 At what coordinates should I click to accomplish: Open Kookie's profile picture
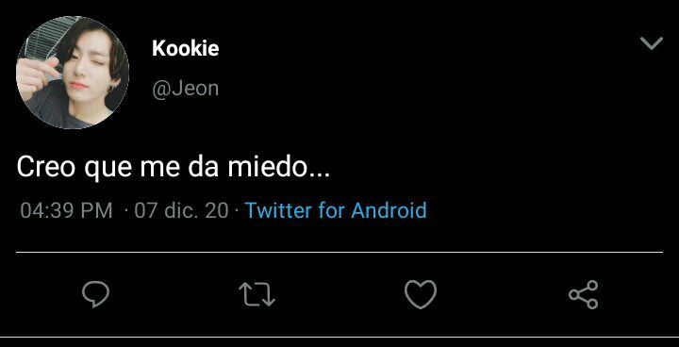tap(73, 73)
